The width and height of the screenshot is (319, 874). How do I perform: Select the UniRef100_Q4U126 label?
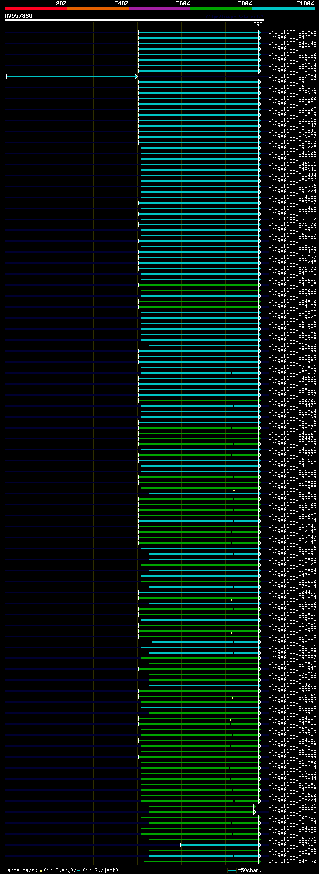(292, 153)
